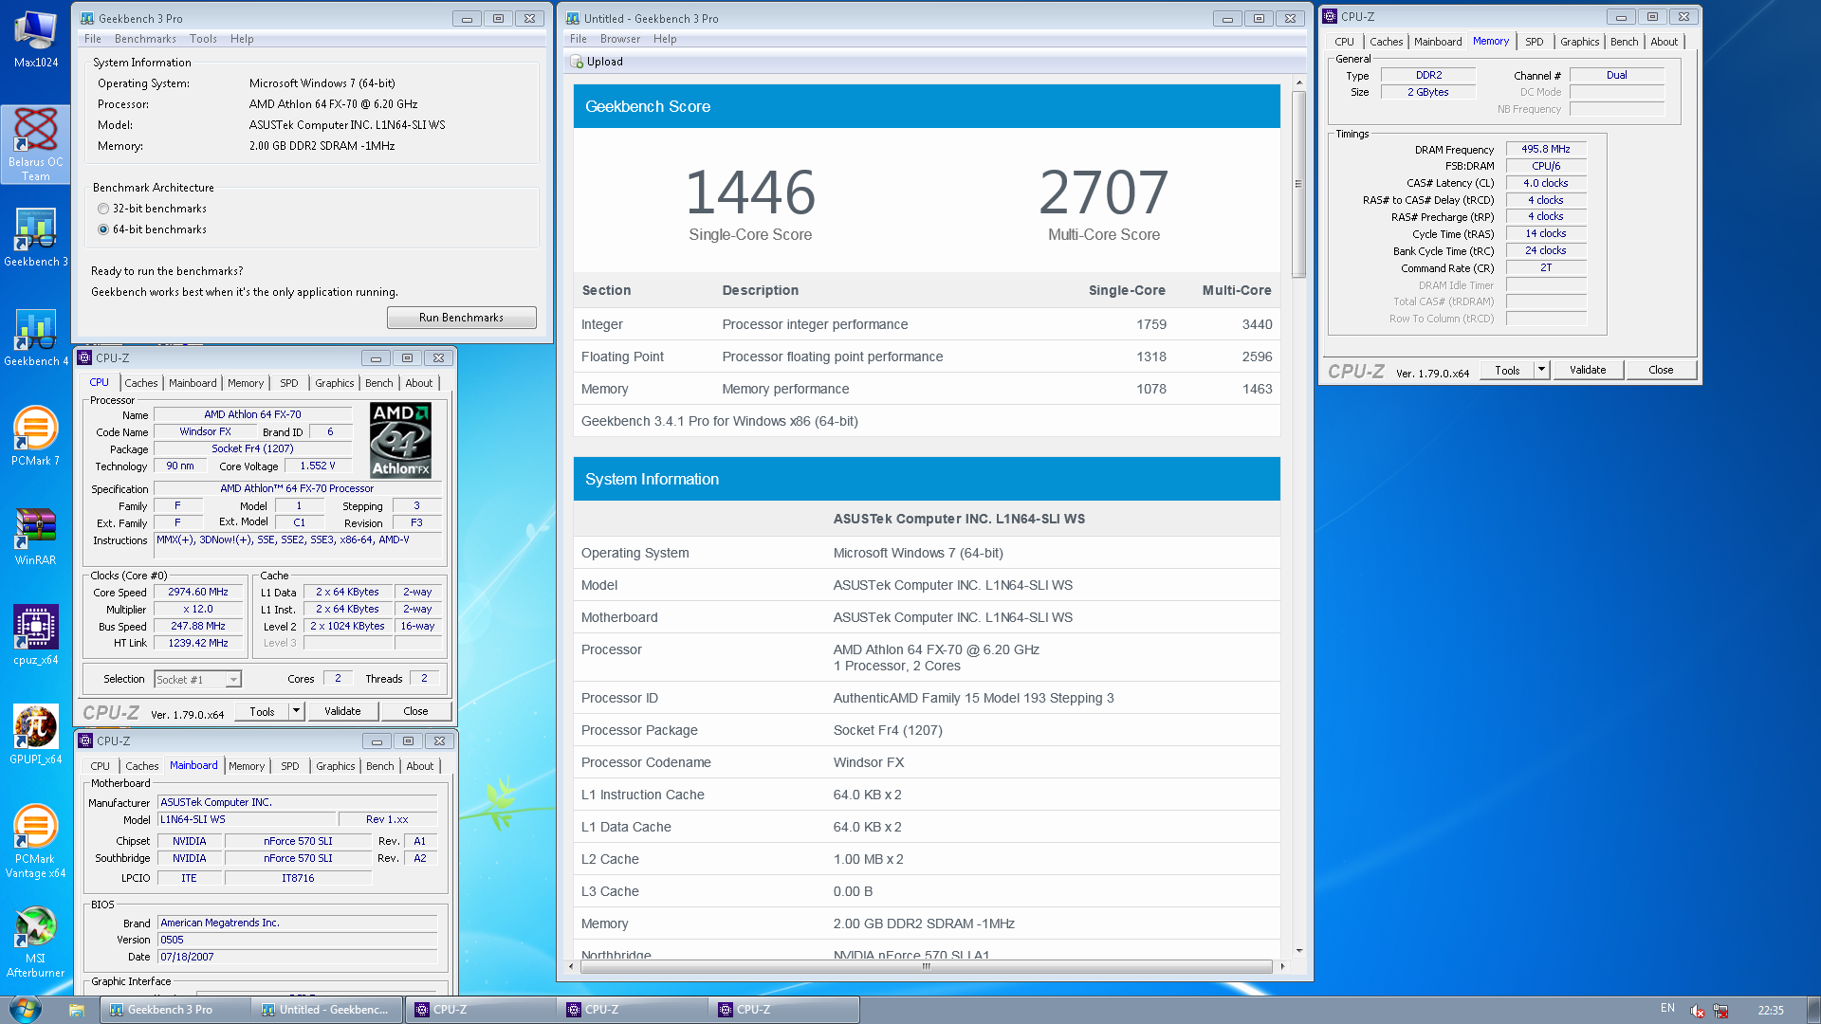The width and height of the screenshot is (1821, 1024).
Task: Click the CPU-Z Mainboard window title icon
Action: 85,741
